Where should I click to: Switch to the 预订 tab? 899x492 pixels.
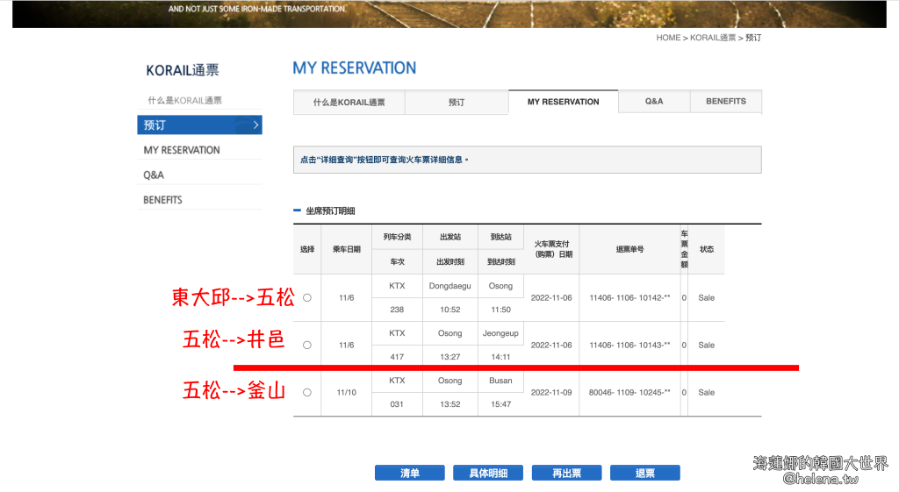point(457,103)
